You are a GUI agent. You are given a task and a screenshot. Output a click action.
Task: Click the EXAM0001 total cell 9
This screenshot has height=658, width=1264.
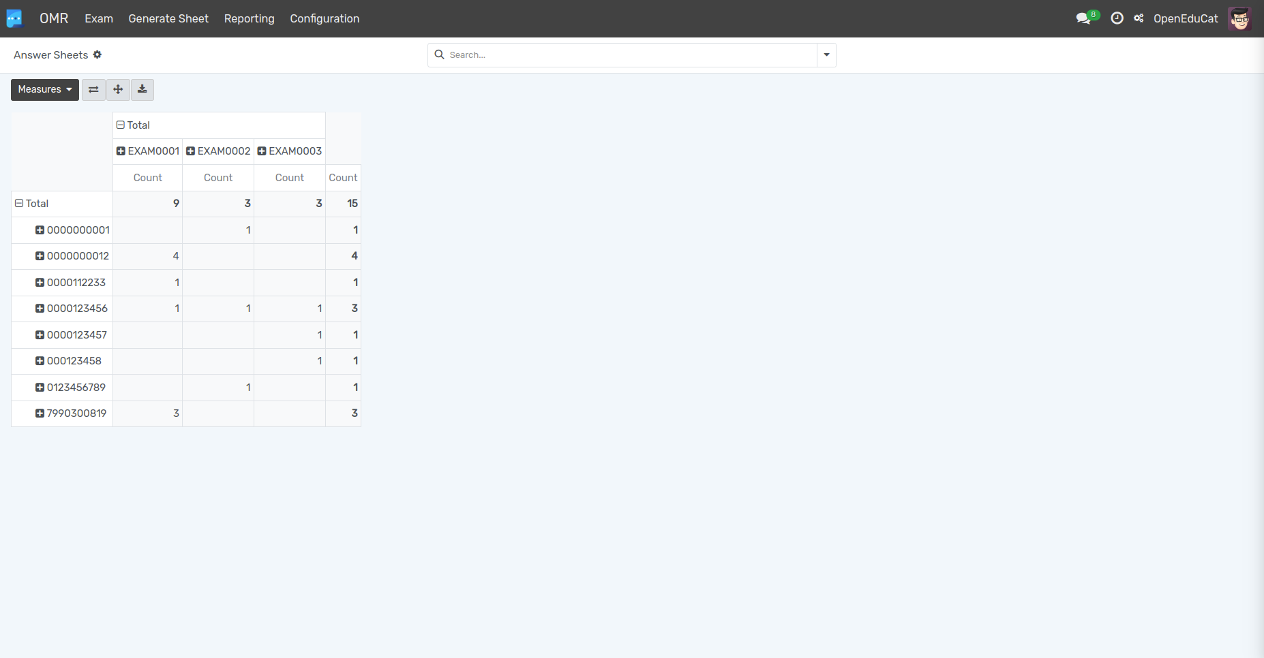pyautogui.click(x=148, y=204)
